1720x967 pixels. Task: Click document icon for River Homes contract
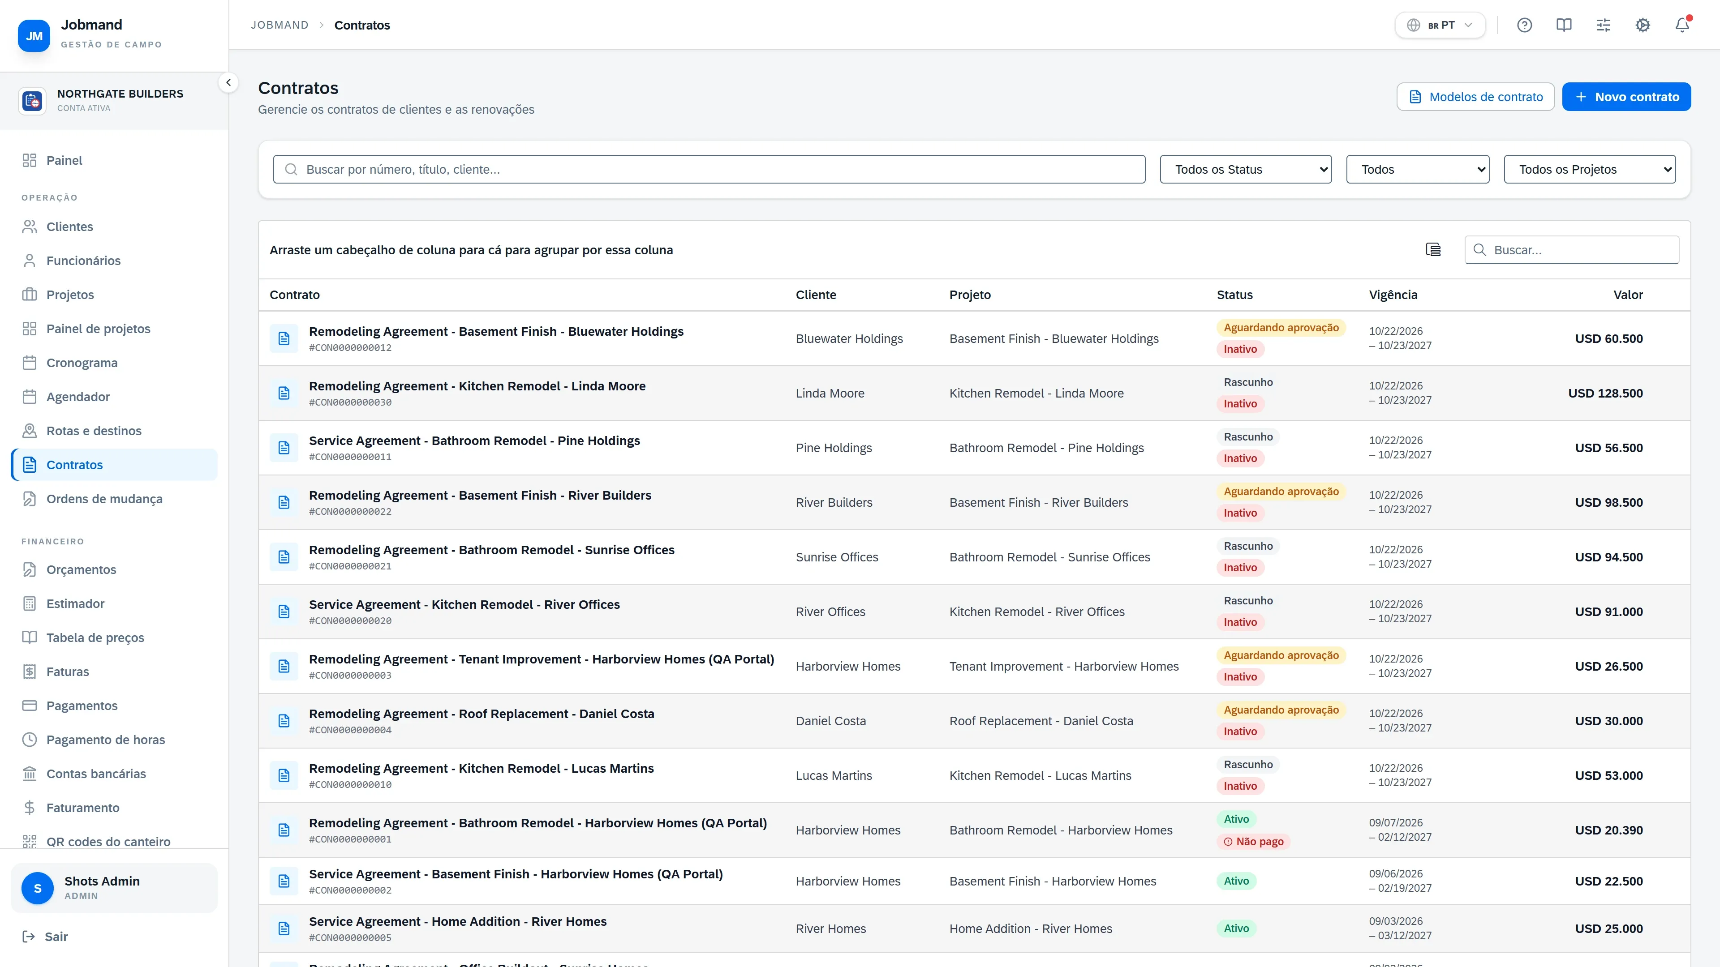284,928
